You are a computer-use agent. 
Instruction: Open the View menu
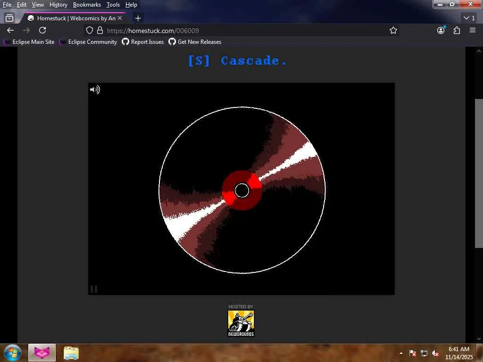(38, 5)
